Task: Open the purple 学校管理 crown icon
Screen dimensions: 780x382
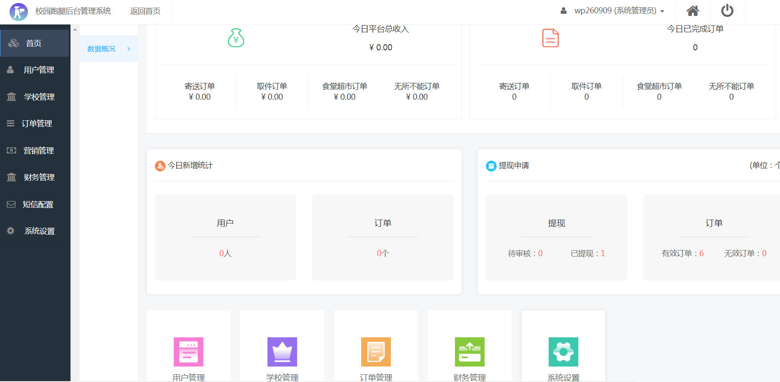Action: click(x=282, y=352)
